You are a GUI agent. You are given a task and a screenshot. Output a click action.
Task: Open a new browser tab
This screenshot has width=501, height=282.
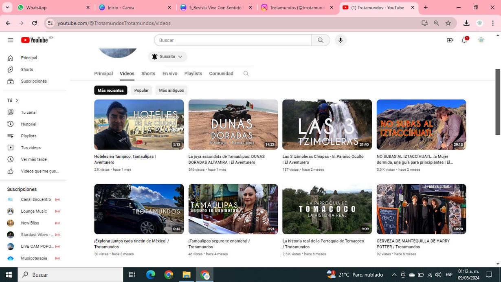click(x=426, y=7)
